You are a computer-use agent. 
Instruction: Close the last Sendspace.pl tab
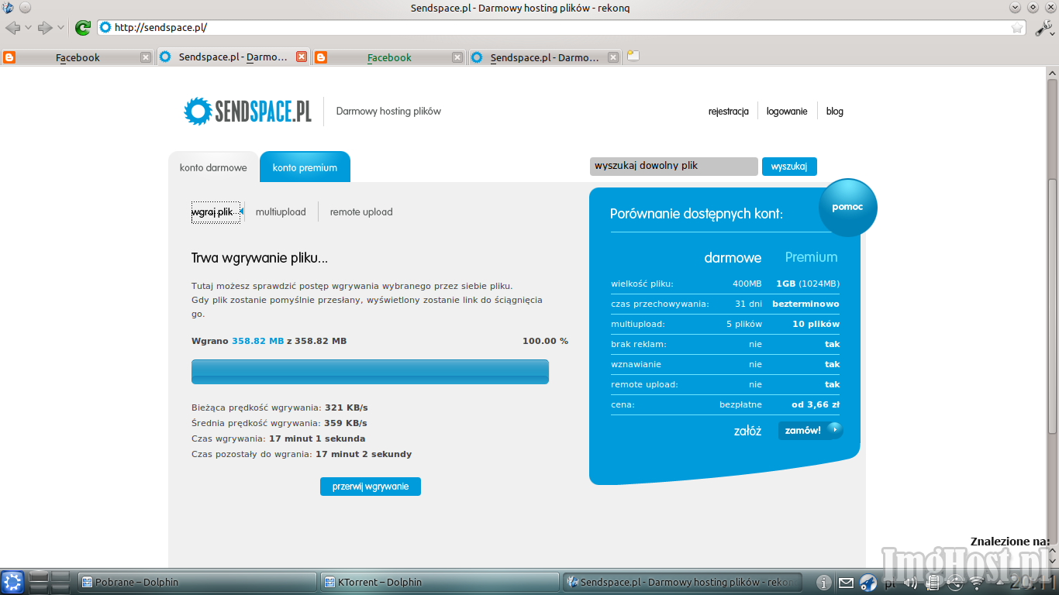click(x=613, y=57)
